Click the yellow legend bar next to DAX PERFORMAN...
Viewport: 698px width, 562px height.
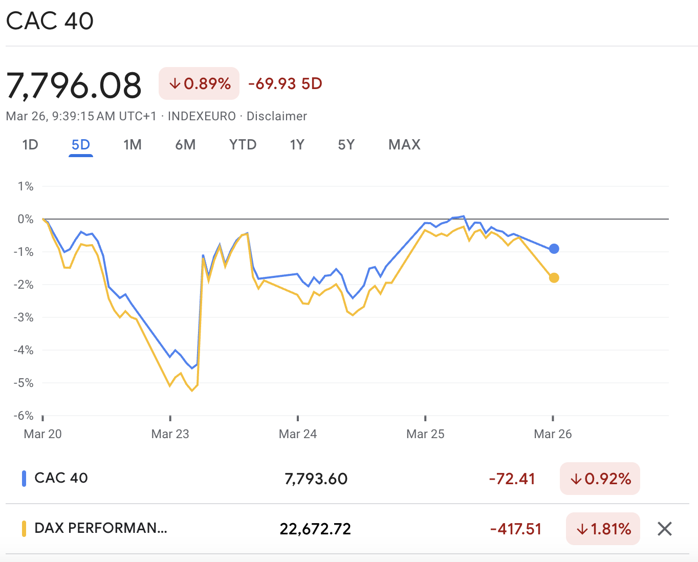[24, 528]
